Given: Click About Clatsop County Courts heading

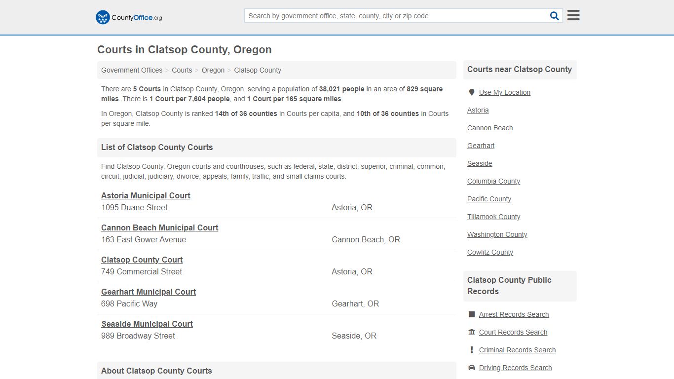Looking at the screenshot, I should (156, 371).
